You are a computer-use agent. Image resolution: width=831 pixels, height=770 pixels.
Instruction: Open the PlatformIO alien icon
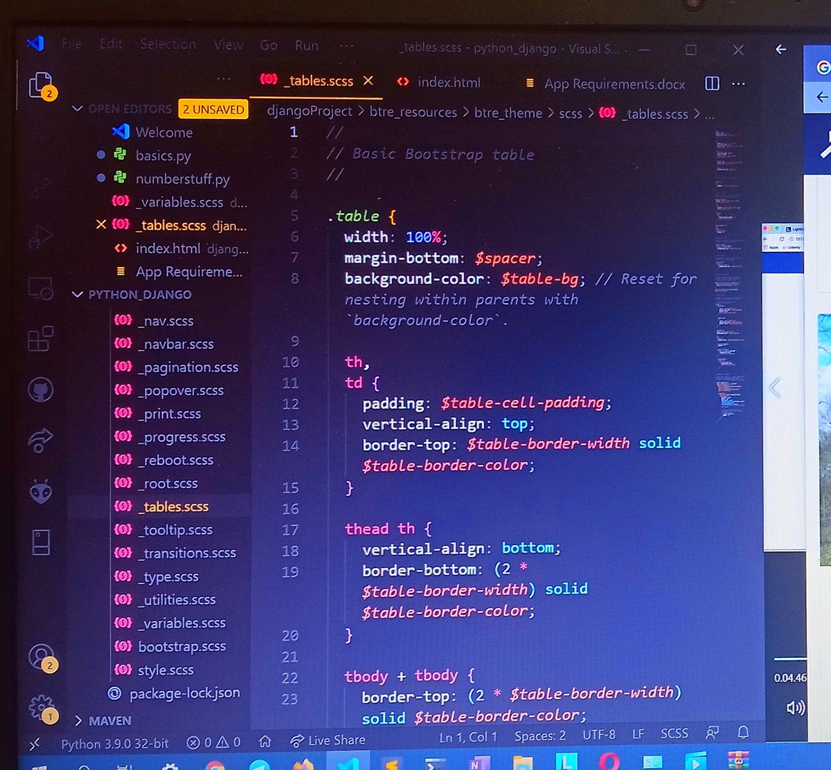click(40, 492)
